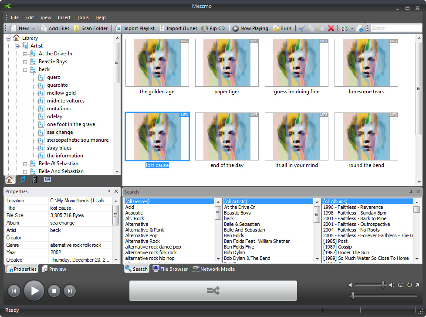Open the File menu

pyautogui.click(x=15, y=17)
